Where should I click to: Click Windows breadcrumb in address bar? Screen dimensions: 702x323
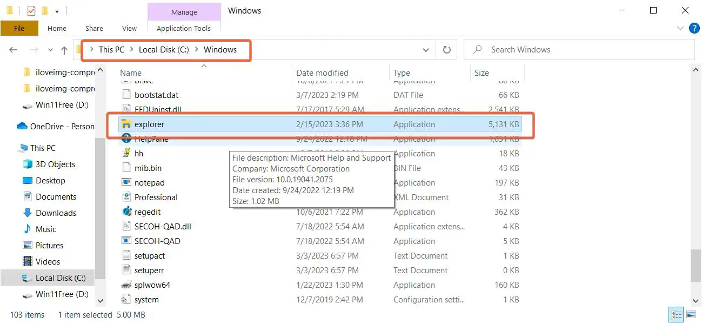tap(220, 49)
